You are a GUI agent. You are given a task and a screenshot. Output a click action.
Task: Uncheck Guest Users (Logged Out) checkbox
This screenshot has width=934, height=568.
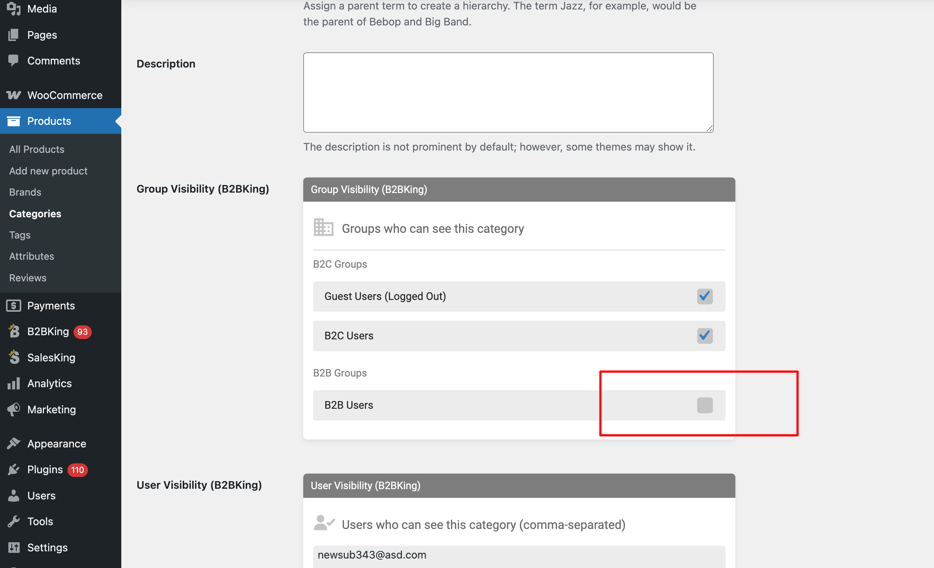pos(705,296)
